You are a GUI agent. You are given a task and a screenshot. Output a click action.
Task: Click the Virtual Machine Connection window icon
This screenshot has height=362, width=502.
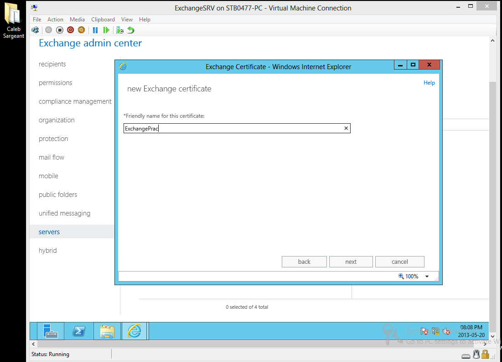(x=35, y=8)
